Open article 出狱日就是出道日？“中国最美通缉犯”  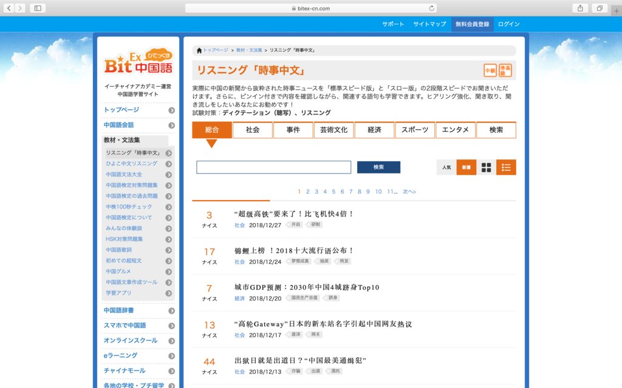pos(300,361)
